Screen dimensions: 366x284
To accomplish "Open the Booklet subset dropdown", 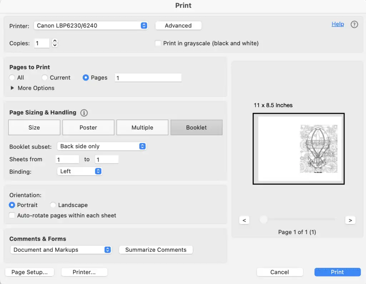I will point(102,146).
